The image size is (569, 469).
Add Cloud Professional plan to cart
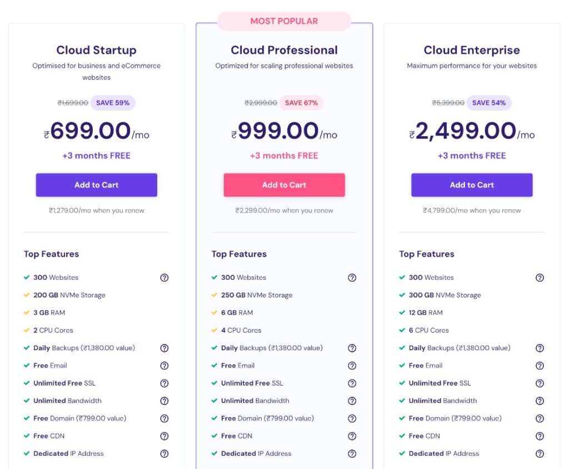284,185
